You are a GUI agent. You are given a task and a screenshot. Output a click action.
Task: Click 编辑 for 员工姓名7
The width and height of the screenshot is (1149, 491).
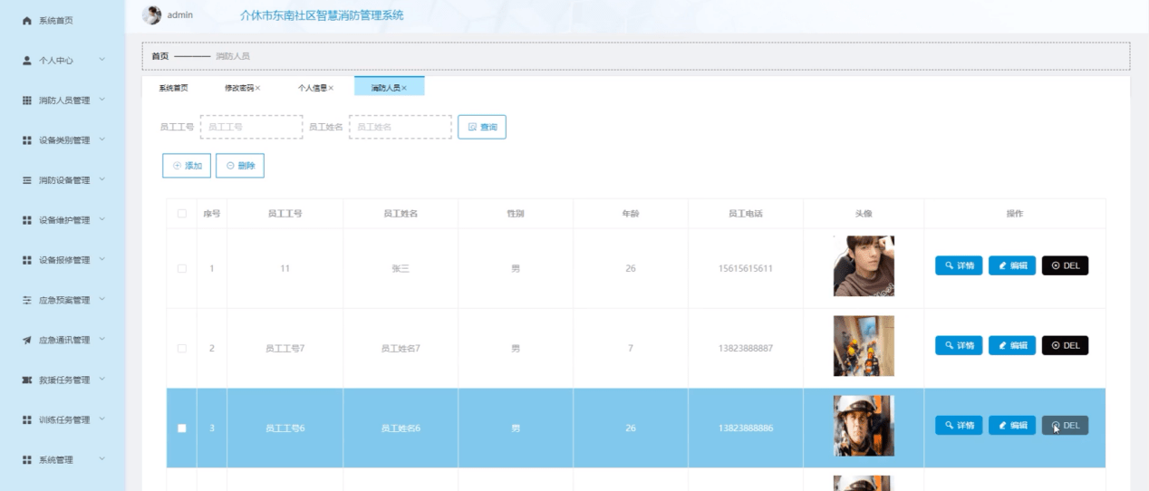pos(1012,345)
